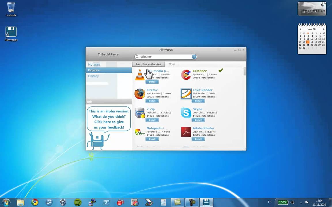Click the 100% battery indicator
332x207 pixels.
click(x=282, y=202)
